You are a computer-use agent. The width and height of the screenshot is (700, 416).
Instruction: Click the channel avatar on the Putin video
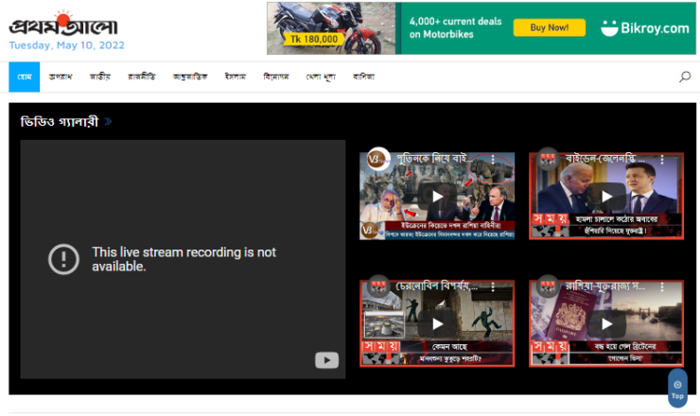tap(377, 160)
